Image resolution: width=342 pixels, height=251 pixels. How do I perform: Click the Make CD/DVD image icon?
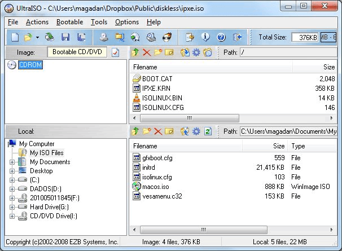[104, 37]
